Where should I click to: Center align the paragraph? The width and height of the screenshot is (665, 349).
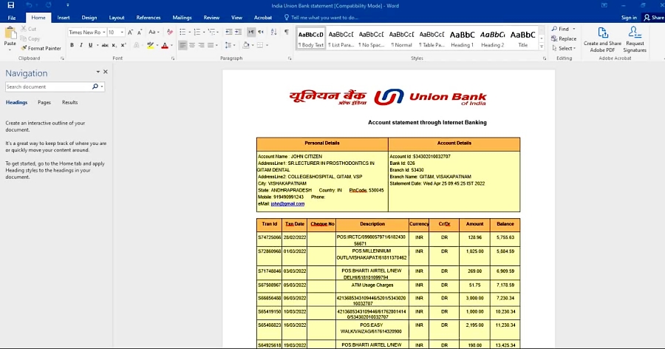(x=192, y=45)
